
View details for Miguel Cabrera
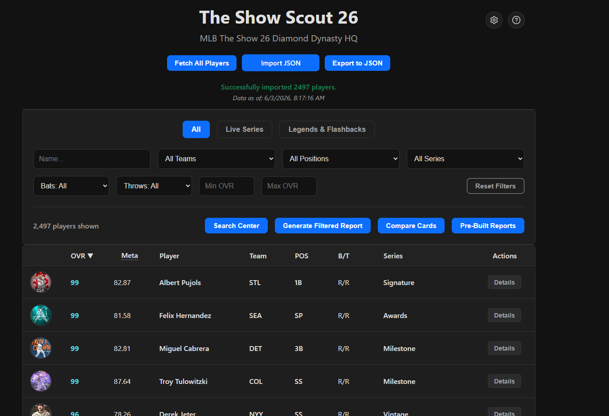504,348
